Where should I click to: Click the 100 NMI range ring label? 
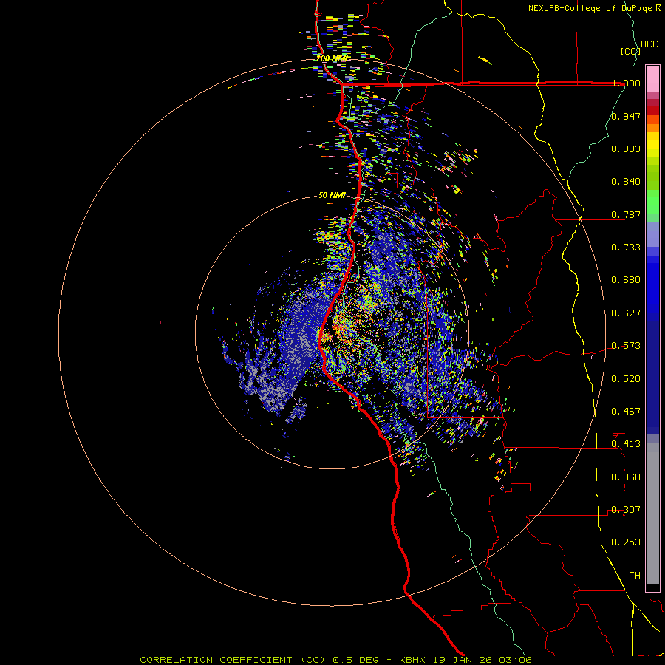332,58
